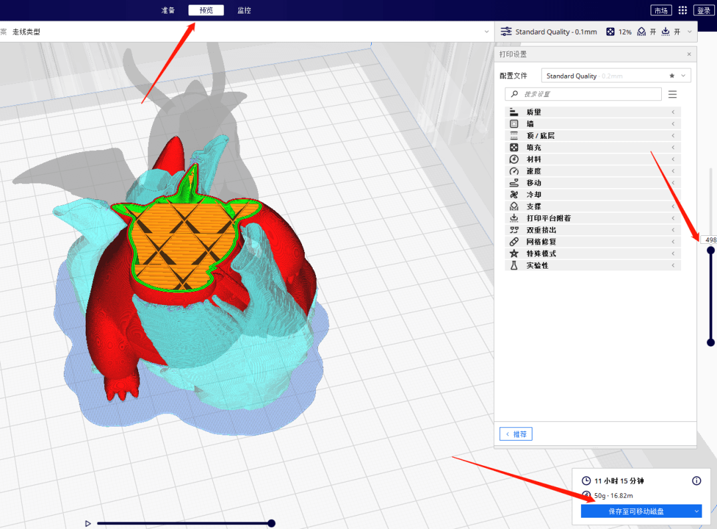Open the 冷却 settings category
Viewport: 717px width, 529px height.
(x=593, y=195)
